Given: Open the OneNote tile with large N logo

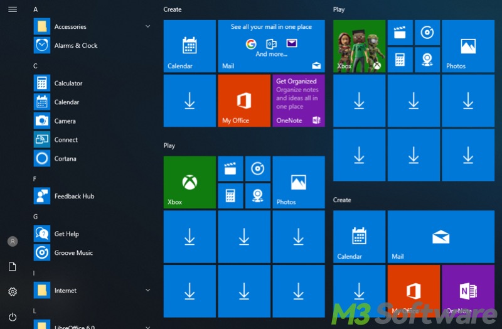Looking at the screenshot, I should coord(468,291).
